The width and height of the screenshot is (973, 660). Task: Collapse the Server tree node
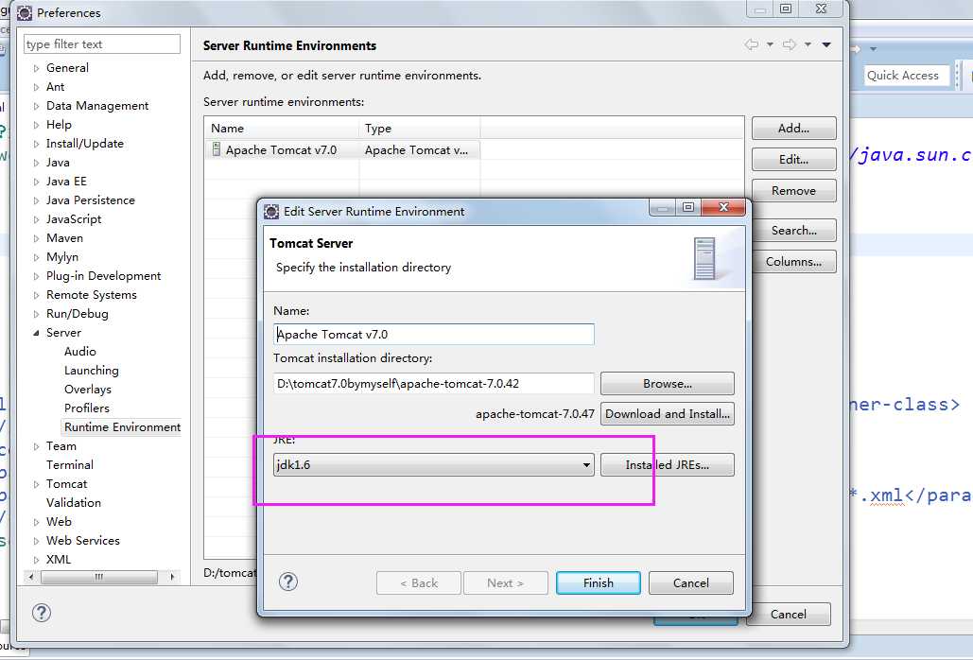[37, 333]
